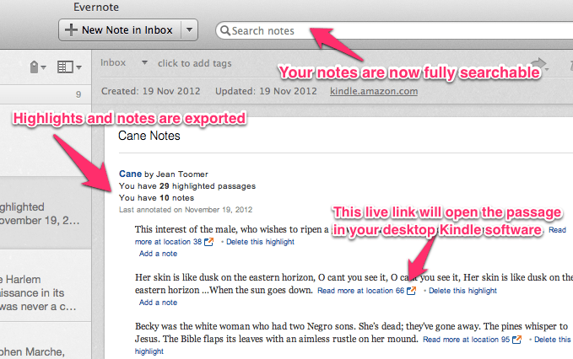
Task: Click Read more at location 95
Action: click(x=465, y=340)
